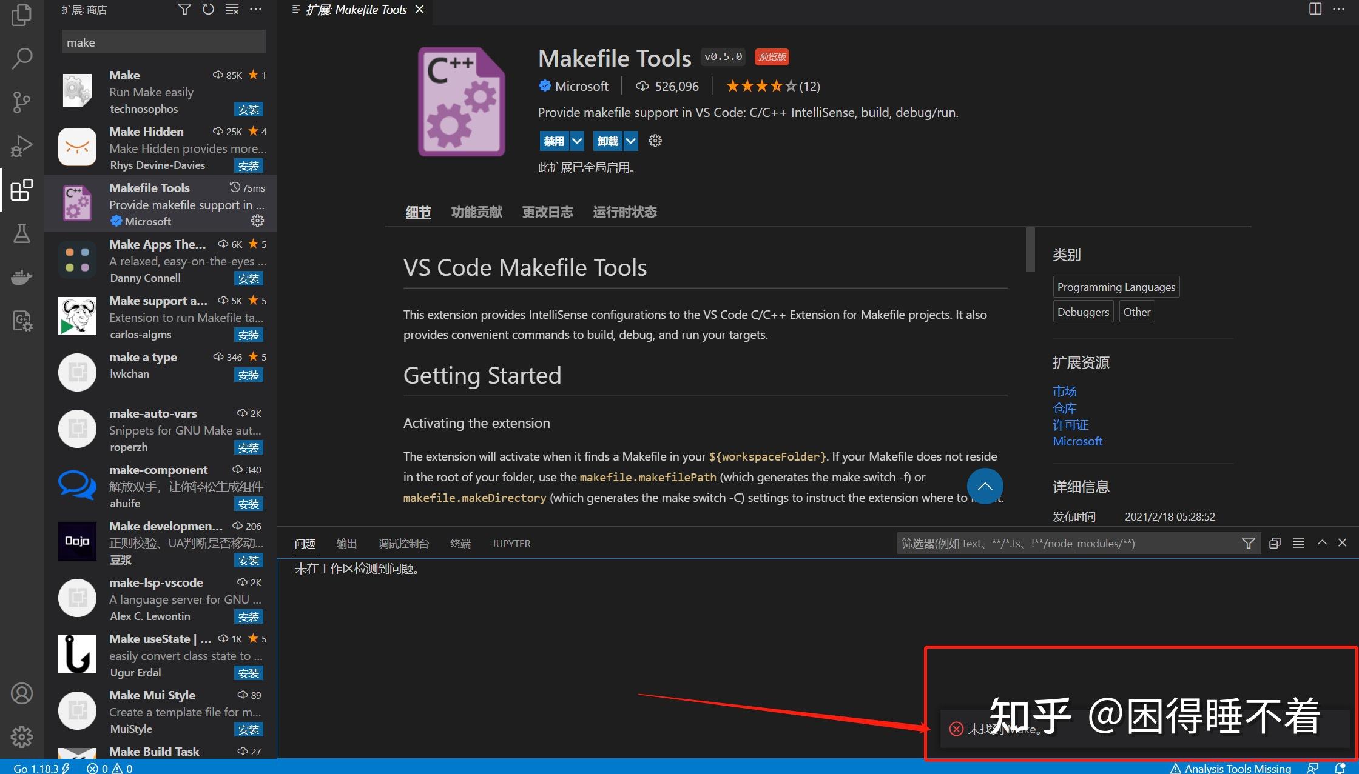The image size is (1359, 774).
Task: Refresh the extensions list
Action: [x=208, y=9]
